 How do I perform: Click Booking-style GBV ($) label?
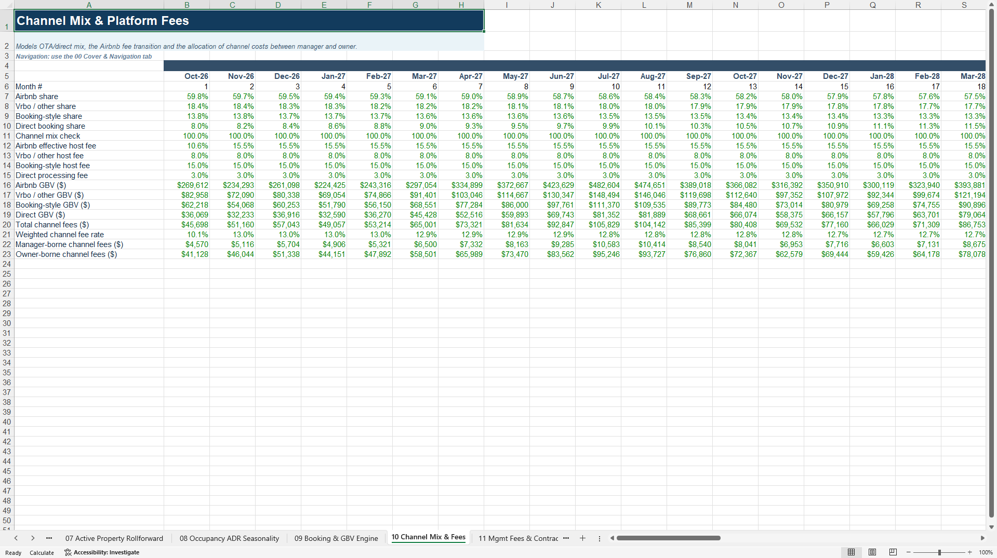(x=53, y=205)
